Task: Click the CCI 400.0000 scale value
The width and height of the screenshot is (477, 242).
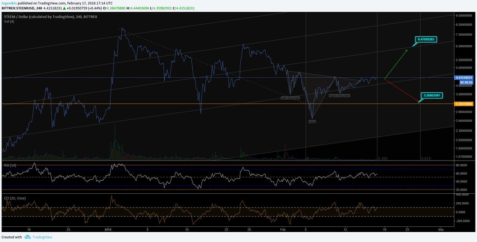Action: [462, 194]
